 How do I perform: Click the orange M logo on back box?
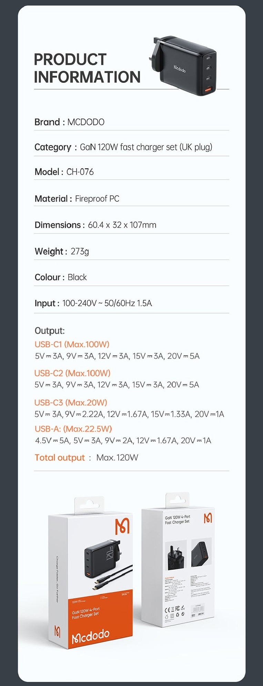208,518
